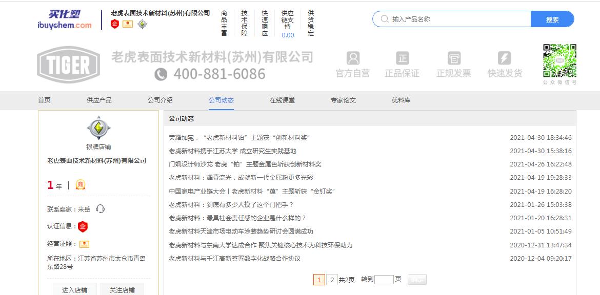
Task: Click sidebar company name 老虎表面技术新材料
Action: click(97, 161)
